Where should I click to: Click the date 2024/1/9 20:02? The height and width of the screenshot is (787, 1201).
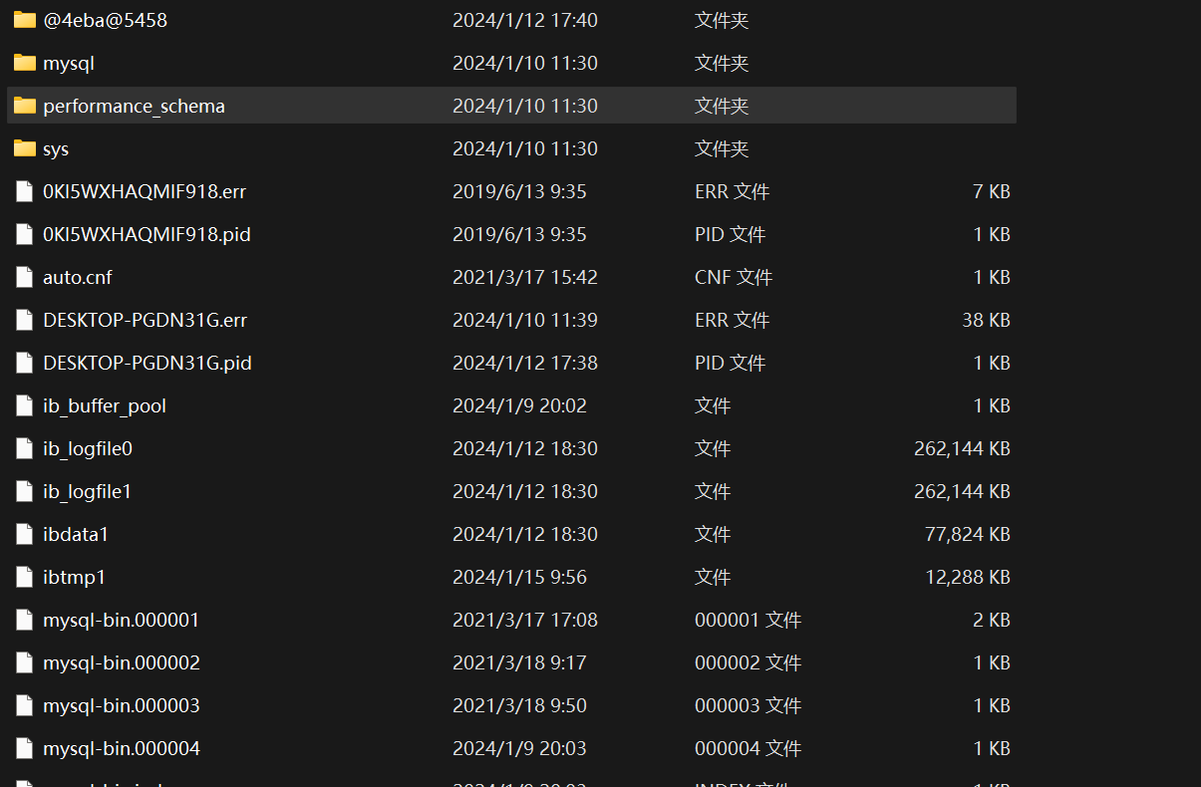[519, 405]
